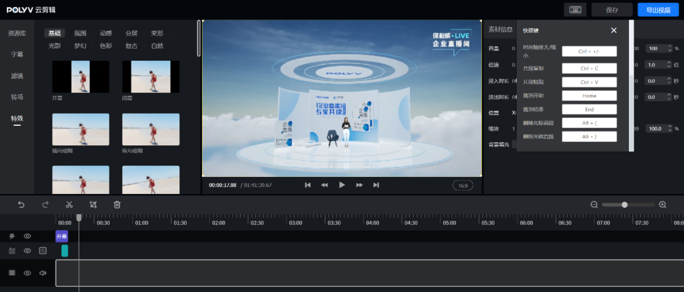
Task: Zoom out the timeline with minus magnifier
Action: [x=594, y=204]
